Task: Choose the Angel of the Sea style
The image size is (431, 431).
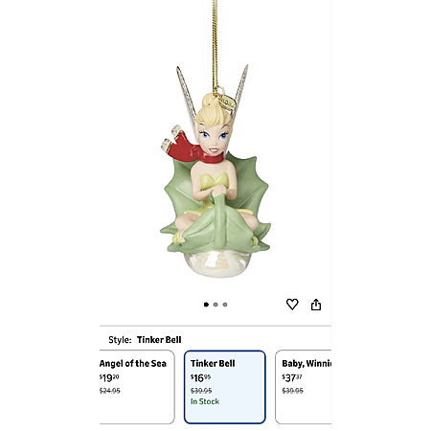Action: pos(137,387)
